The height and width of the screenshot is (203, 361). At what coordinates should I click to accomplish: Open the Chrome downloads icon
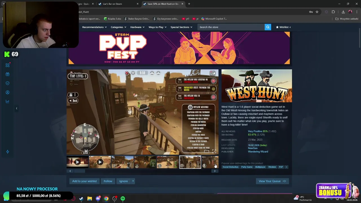[343, 12]
